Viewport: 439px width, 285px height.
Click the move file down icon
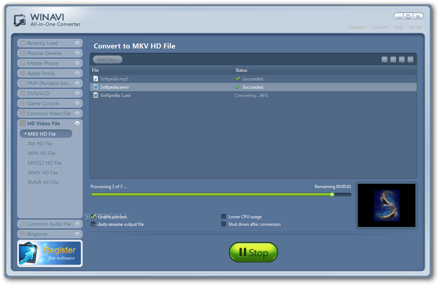[x=393, y=59]
